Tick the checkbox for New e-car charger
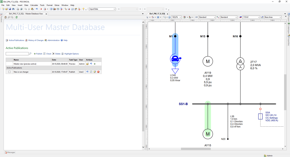Viewport: 290px width, 157px height. pyautogui.click(x=10, y=72)
